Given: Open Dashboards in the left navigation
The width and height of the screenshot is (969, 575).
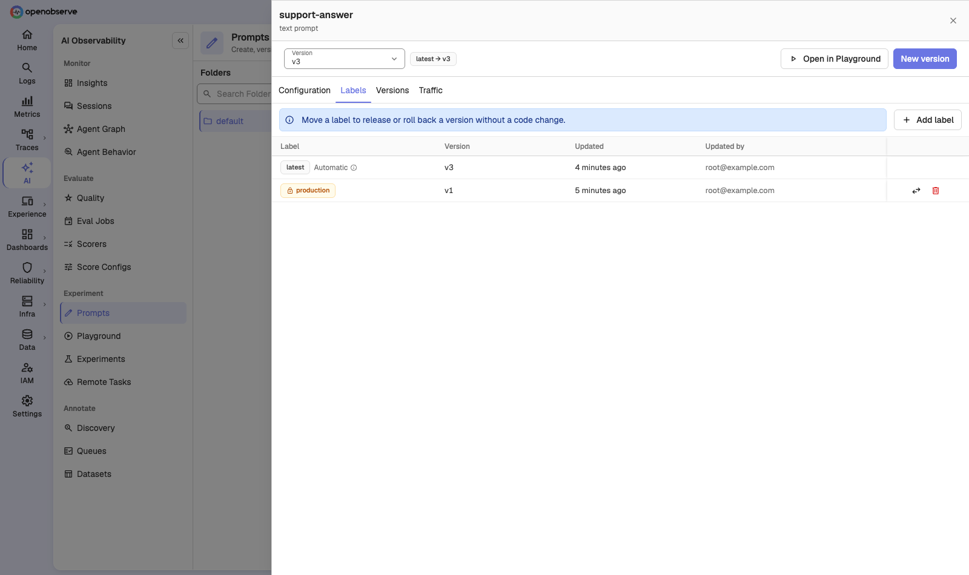Looking at the screenshot, I should coord(27,240).
